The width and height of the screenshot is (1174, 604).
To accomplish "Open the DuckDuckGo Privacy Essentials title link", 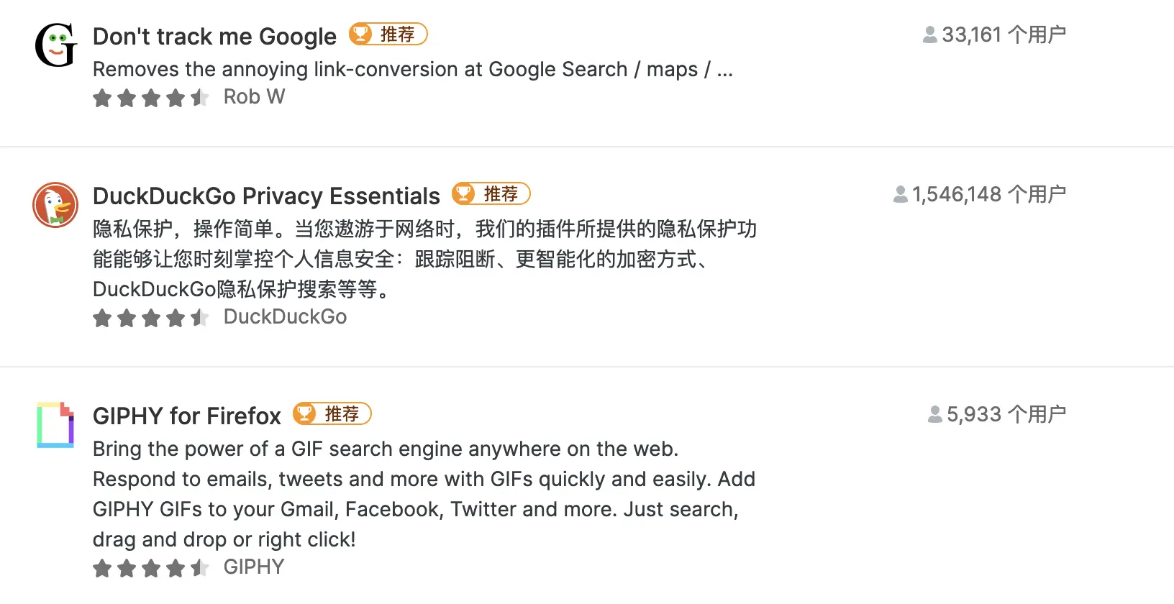I will [x=266, y=196].
